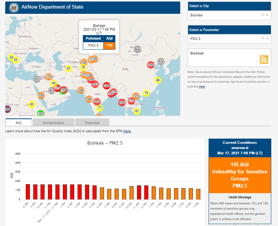Select the yellow 77 AQI marker in India
This screenshot has width=278, height=226.
click(x=99, y=108)
